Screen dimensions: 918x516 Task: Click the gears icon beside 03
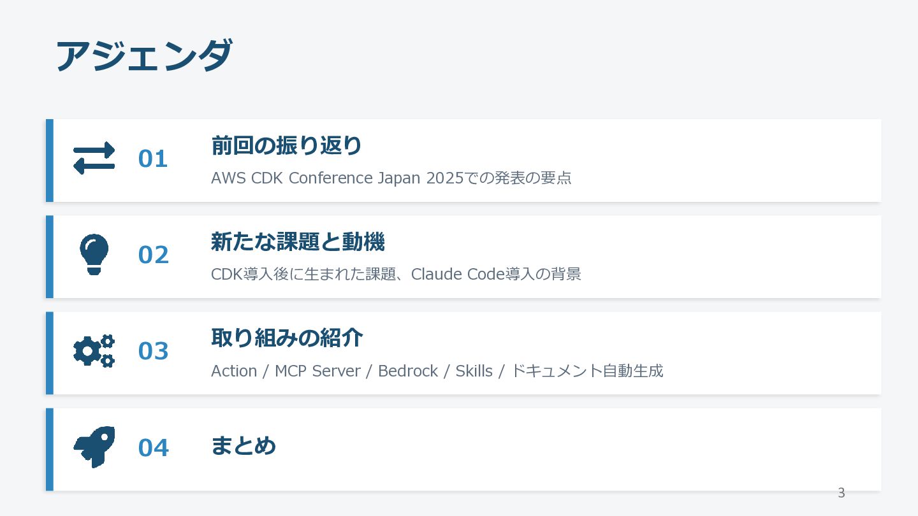coord(94,351)
